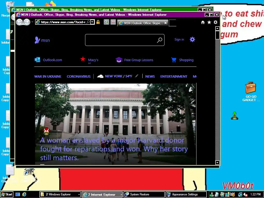Click the blue shopping cart icon
This screenshot has width=264, height=198.
pos(174,60)
